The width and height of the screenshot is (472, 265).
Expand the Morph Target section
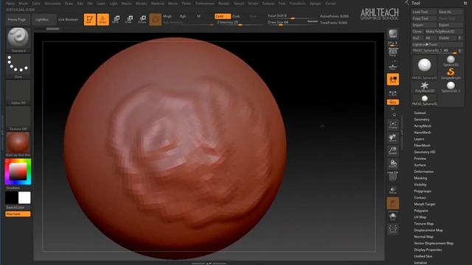pyautogui.click(x=425, y=204)
